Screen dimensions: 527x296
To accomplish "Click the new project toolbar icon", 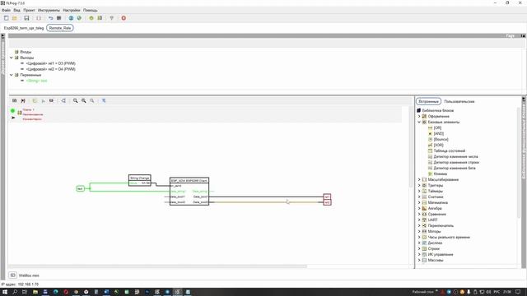I will pyautogui.click(x=6, y=18).
